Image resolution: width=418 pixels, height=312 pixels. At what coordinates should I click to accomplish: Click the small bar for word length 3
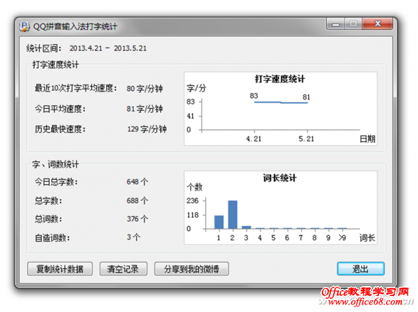(247, 228)
